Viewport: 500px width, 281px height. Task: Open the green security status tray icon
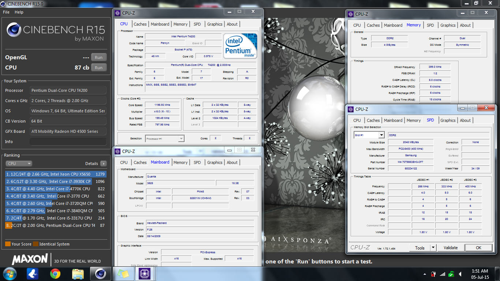(452, 274)
